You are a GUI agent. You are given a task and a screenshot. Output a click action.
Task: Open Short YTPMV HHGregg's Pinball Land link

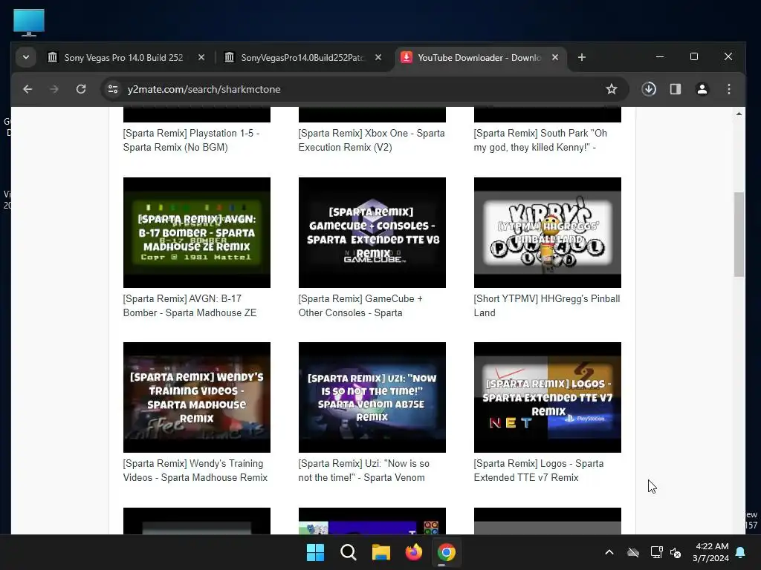click(547, 306)
